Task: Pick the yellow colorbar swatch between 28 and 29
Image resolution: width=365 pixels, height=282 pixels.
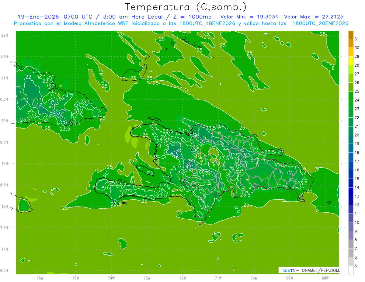Action: [x=351, y=61]
